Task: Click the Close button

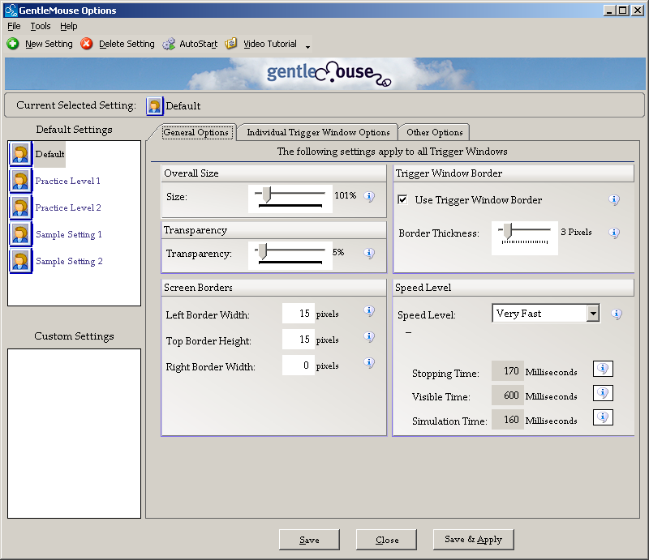Action: (387, 540)
